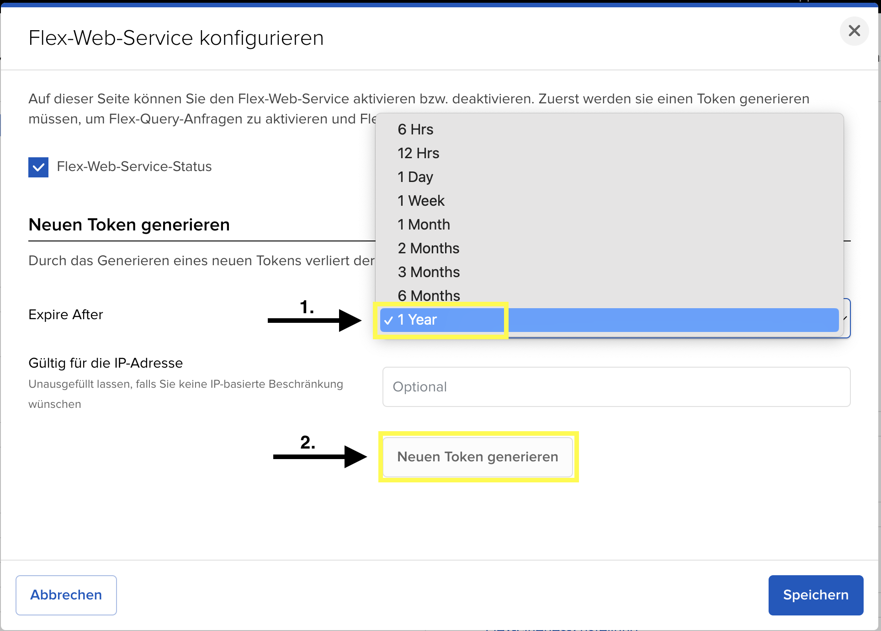
Task: Click the Neuen Token generieren section heading
Action: point(129,225)
